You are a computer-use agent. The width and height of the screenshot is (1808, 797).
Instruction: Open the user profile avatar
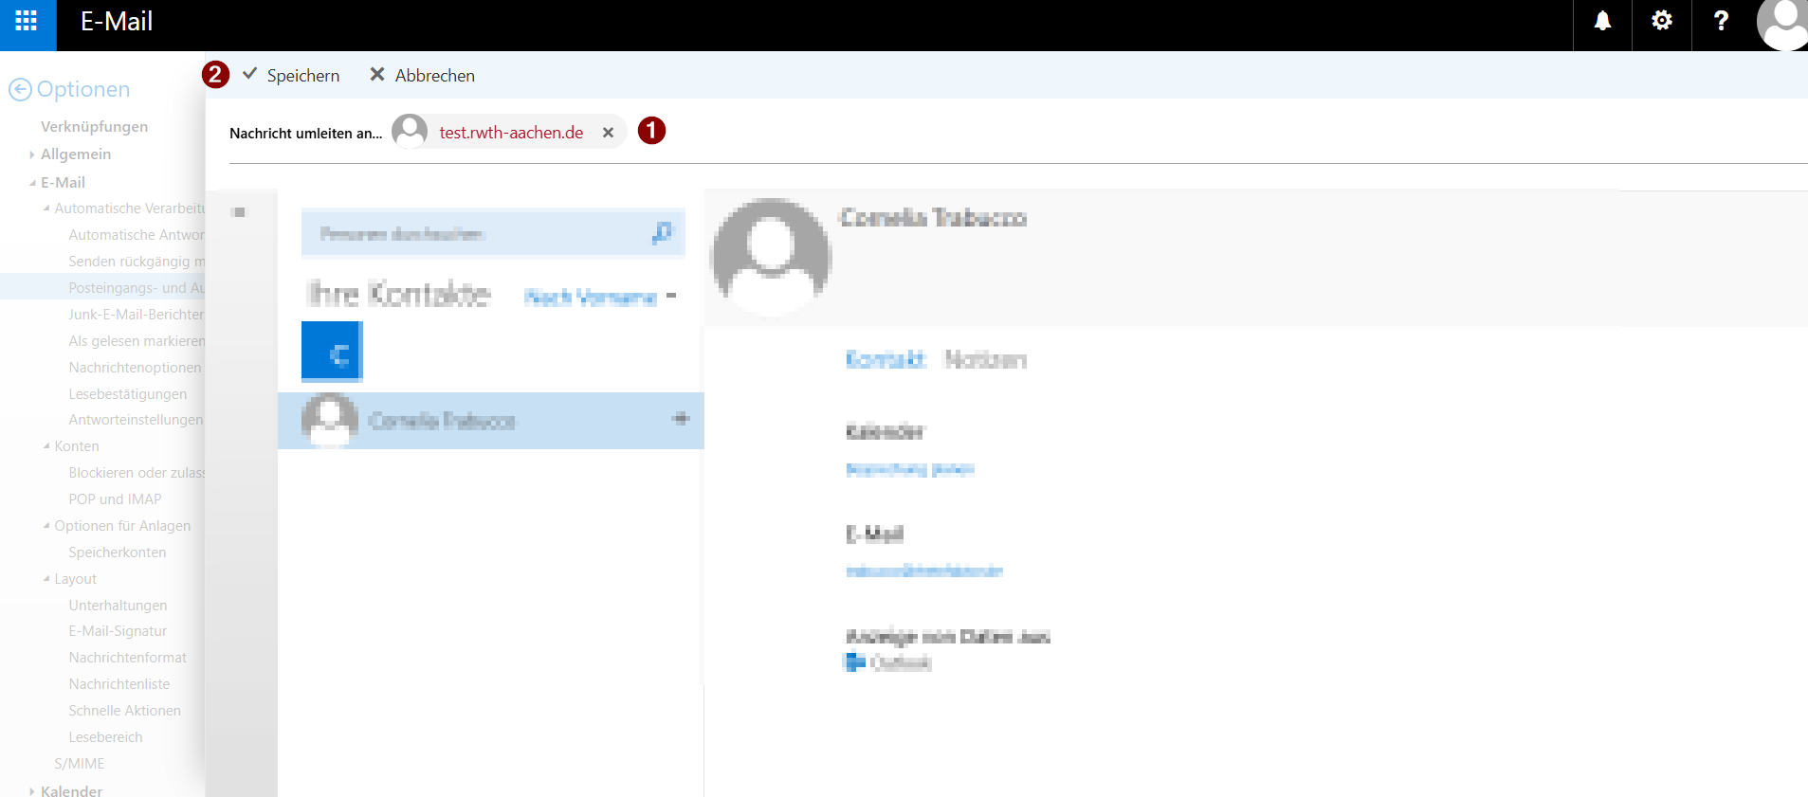coord(1784,22)
